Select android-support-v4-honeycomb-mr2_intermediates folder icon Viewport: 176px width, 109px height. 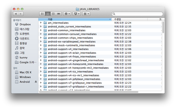point(45,68)
